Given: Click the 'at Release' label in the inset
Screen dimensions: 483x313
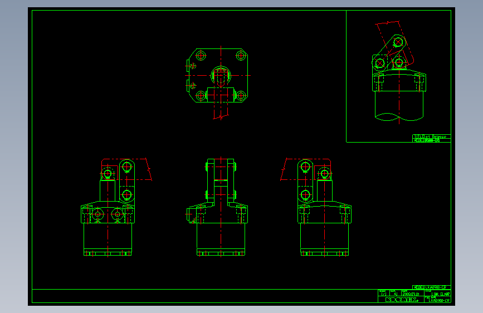Looking at the screenshot, I should pyautogui.click(x=436, y=136).
